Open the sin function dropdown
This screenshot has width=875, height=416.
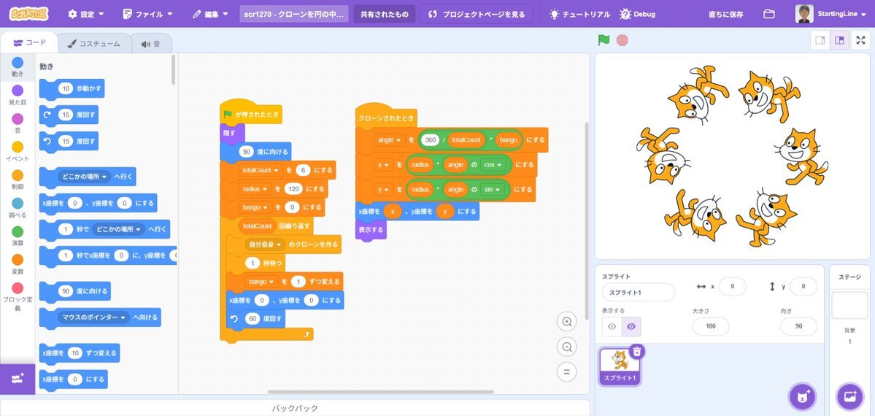click(492, 189)
